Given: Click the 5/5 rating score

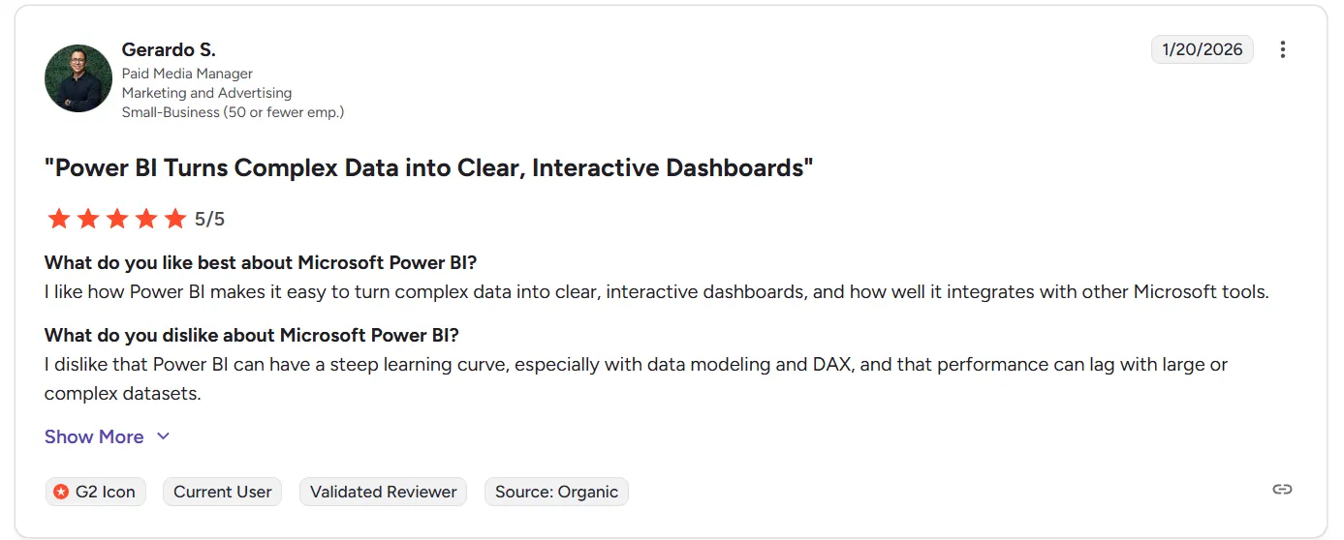Looking at the screenshot, I should pyautogui.click(x=209, y=219).
